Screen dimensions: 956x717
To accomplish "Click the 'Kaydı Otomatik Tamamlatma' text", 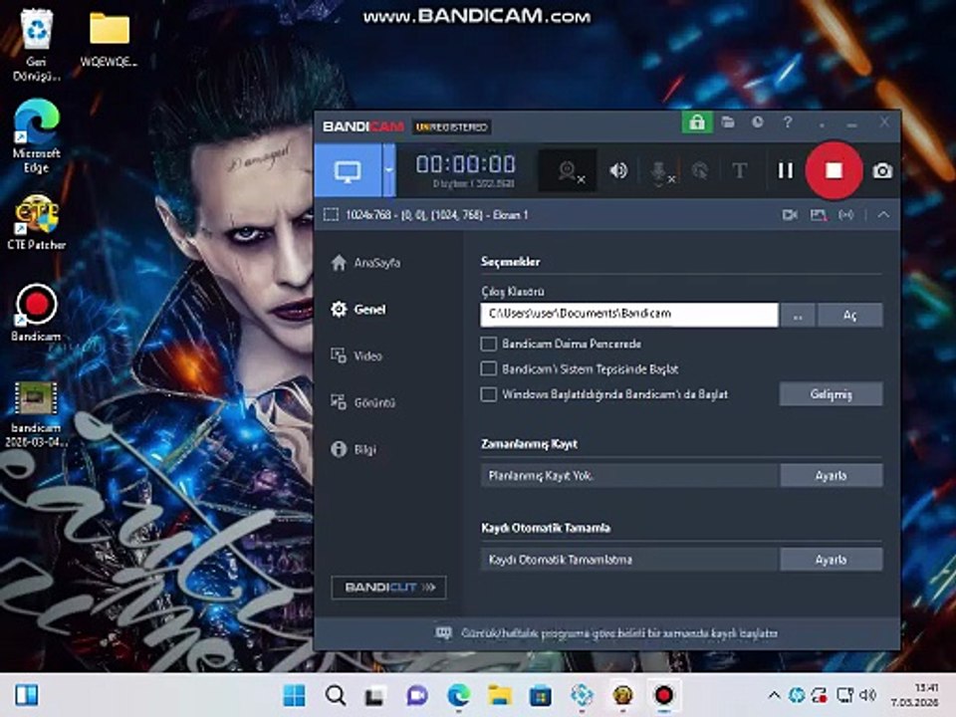I will (561, 560).
